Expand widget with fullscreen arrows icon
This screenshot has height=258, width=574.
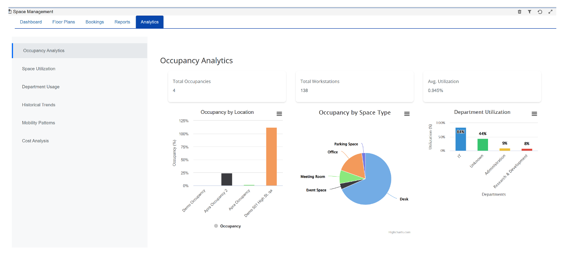(x=550, y=12)
